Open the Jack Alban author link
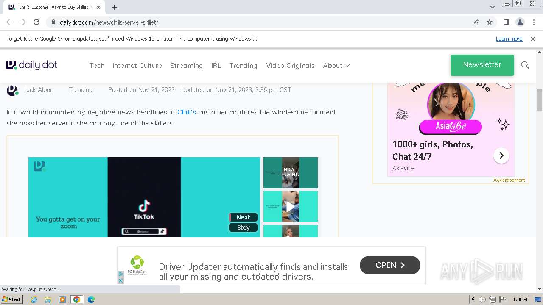This screenshot has height=305, width=543. pyautogui.click(x=39, y=90)
